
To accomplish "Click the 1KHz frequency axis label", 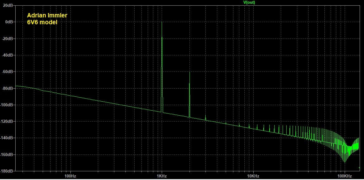I will point(162,176).
